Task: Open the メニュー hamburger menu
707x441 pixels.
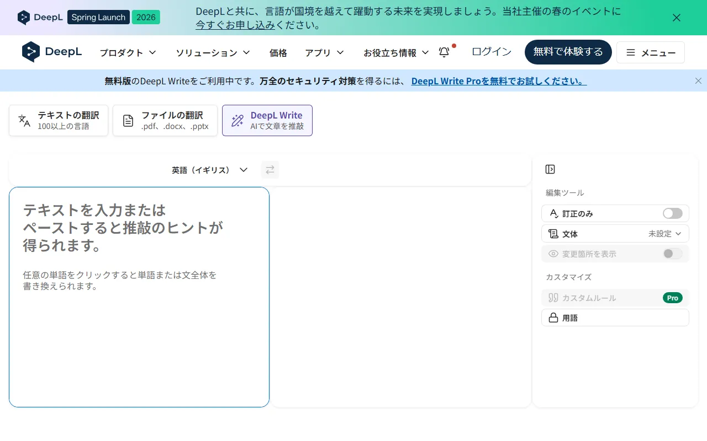Action: pyautogui.click(x=651, y=52)
